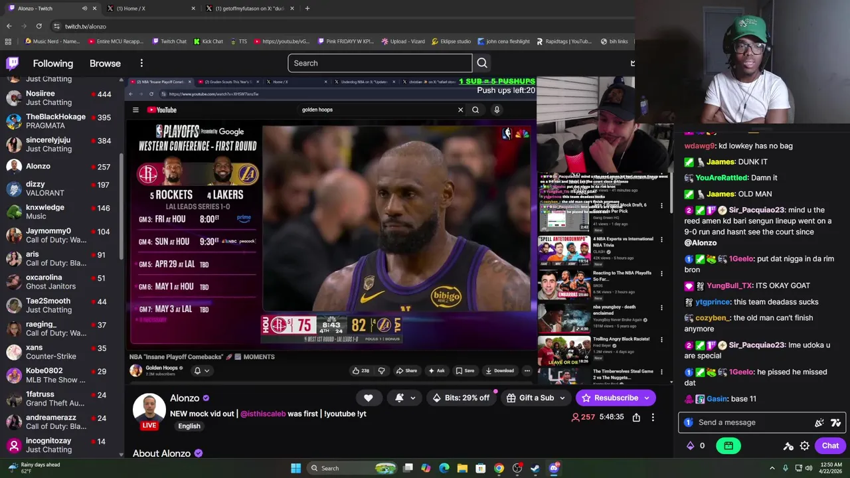Image resolution: width=850 pixels, height=478 pixels.
Task: Click the English language tag
Action: [189, 426]
